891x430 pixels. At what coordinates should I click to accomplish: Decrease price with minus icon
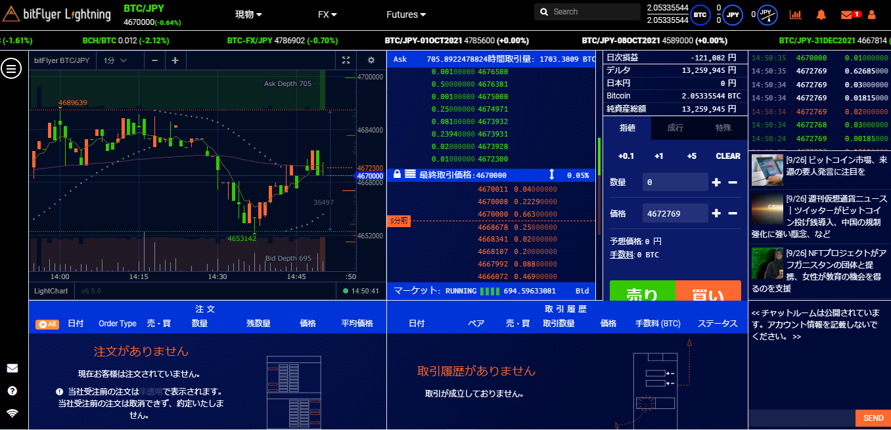[733, 213]
